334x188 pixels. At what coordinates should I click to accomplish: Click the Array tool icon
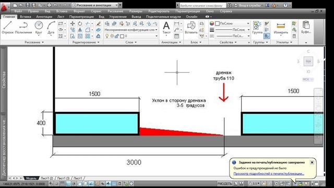point(88,36)
